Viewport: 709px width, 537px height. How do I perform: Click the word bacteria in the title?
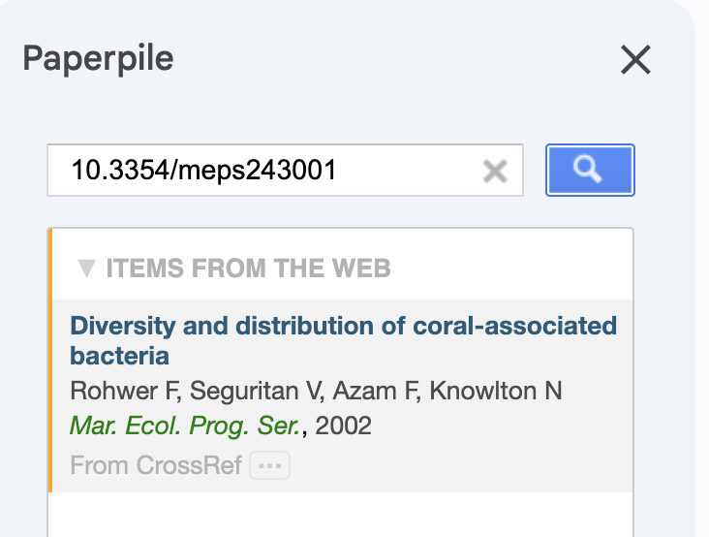pos(119,356)
